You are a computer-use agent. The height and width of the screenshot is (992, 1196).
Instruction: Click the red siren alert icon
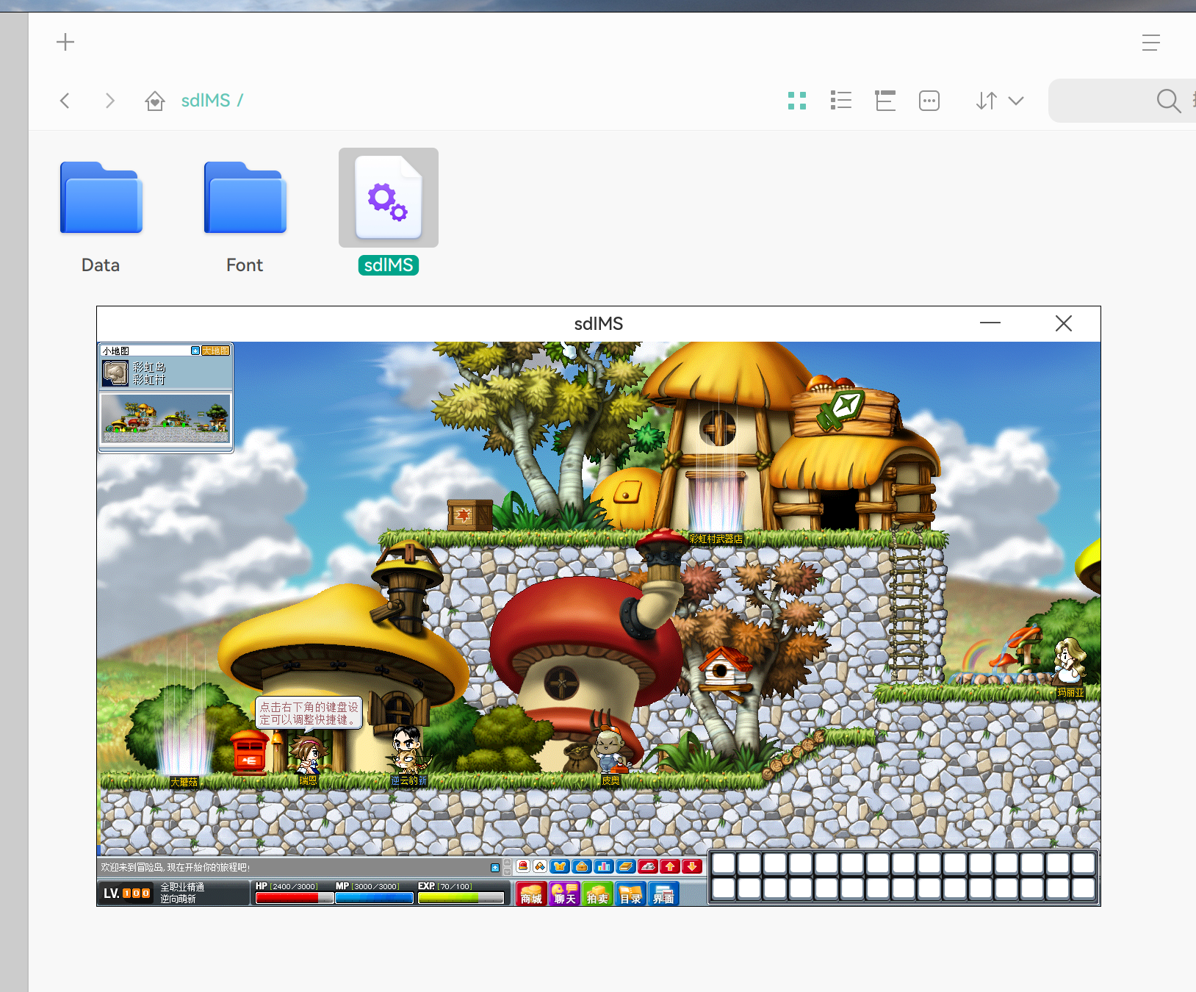coord(523,866)
